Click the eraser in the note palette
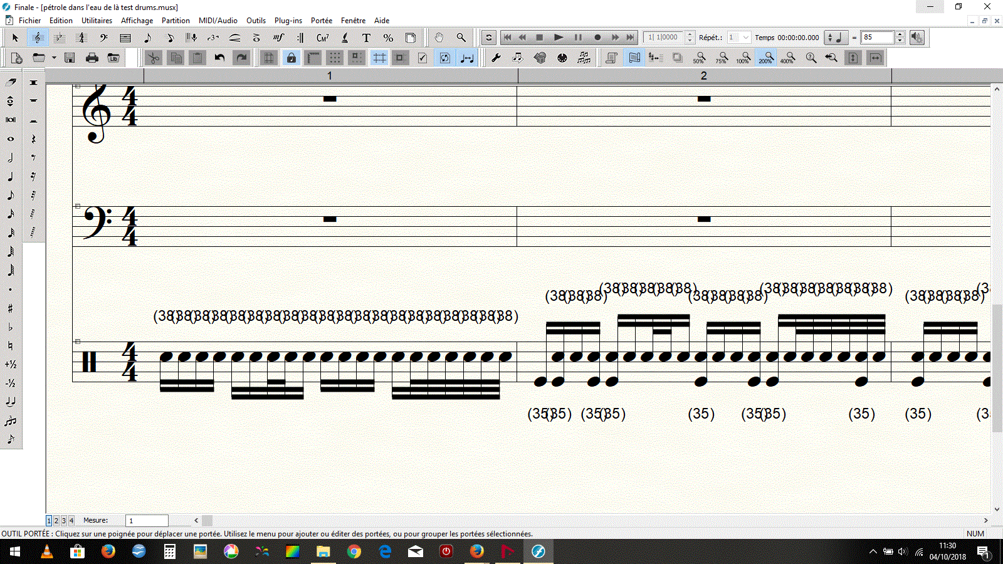 (11, 82)
